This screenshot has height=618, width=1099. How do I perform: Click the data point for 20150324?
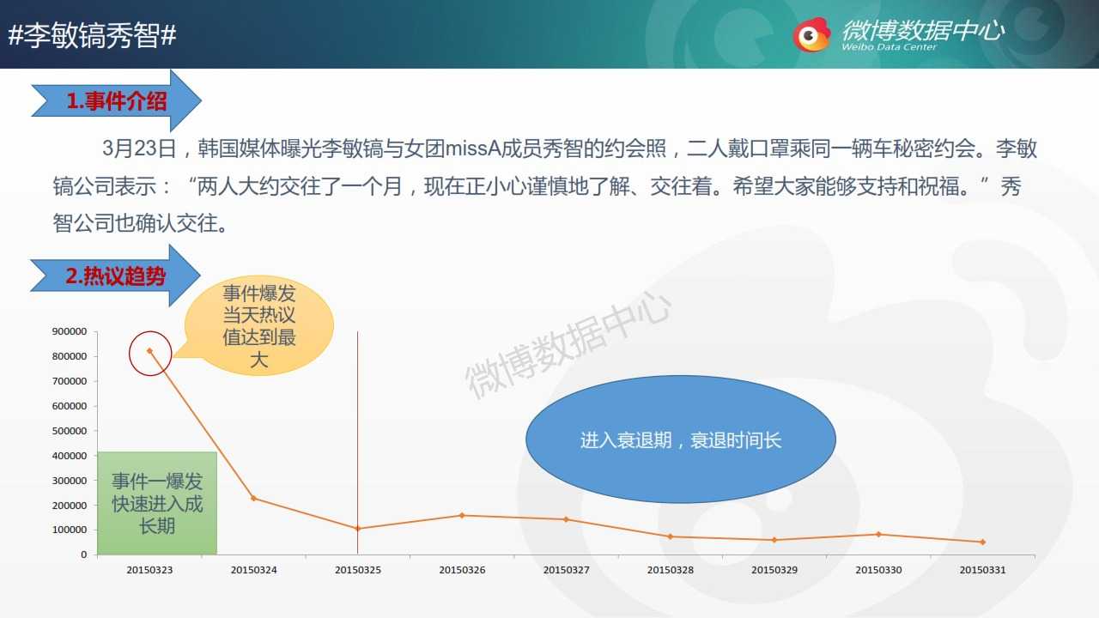pos(253,498)
